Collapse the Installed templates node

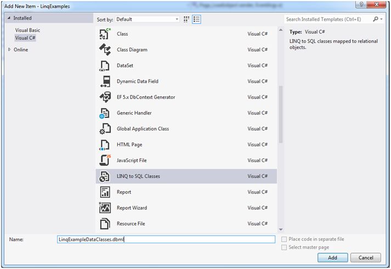[9, 18]
